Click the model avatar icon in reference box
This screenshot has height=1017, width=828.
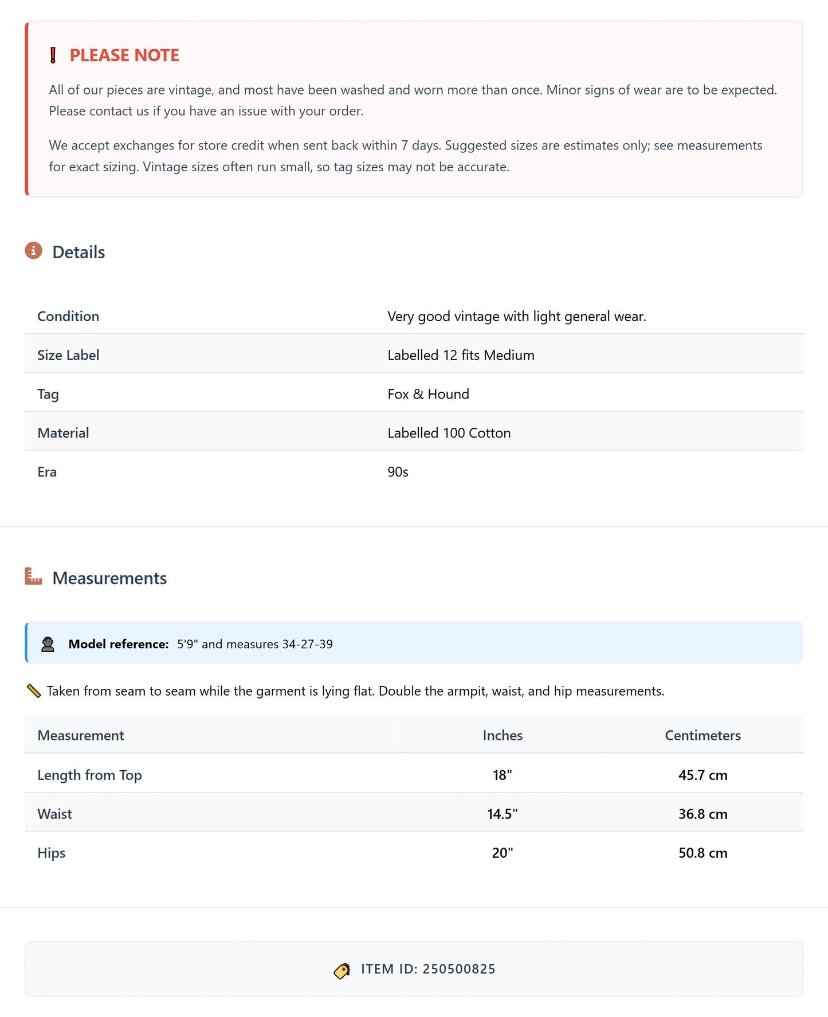point(48,644)
